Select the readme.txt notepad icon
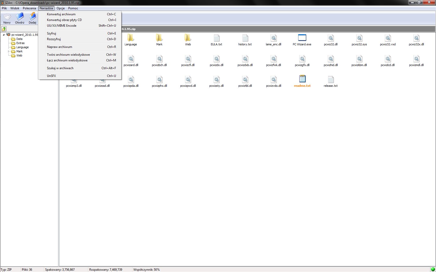The height and width of the screenshot is (272, 436). tap(302, 79)
